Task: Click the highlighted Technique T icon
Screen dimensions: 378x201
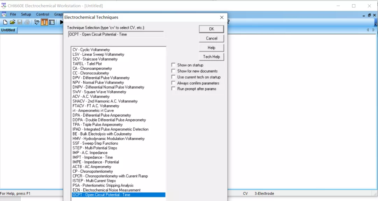Action: (44, 22)
